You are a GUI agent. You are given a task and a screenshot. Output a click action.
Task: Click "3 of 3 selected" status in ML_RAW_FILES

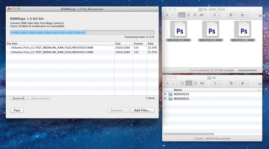212,70
